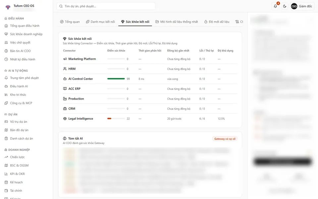318x199 pixels.
Task: Click the Nhật ký điều hành clock icon
Action: [6, 59]
